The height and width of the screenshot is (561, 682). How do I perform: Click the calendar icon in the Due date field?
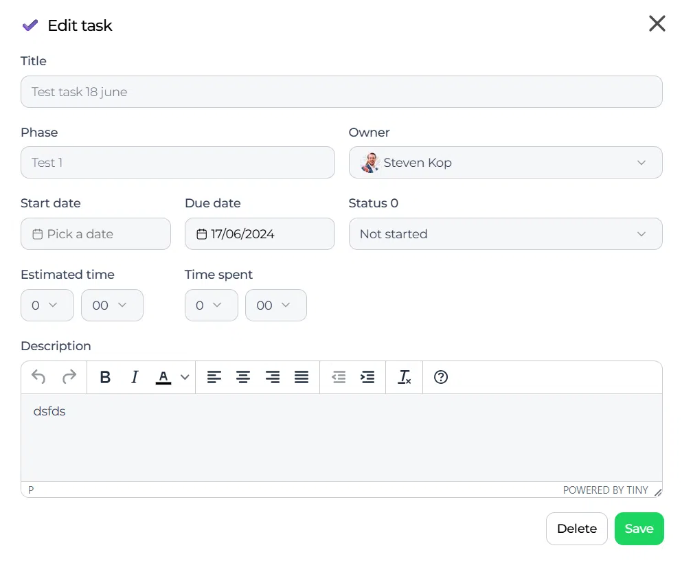tap(201, 234)
